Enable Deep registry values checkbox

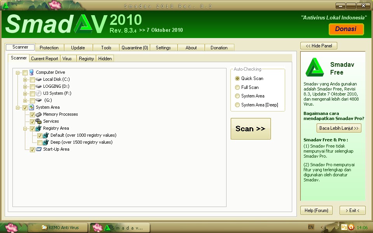pos(40,143)
